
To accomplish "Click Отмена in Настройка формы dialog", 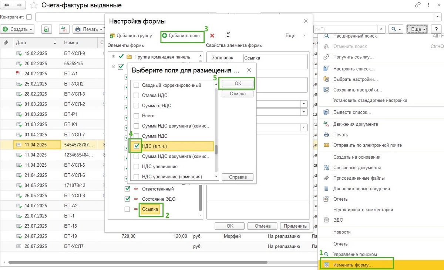I will pyautogui.click(x=262, y=226).
